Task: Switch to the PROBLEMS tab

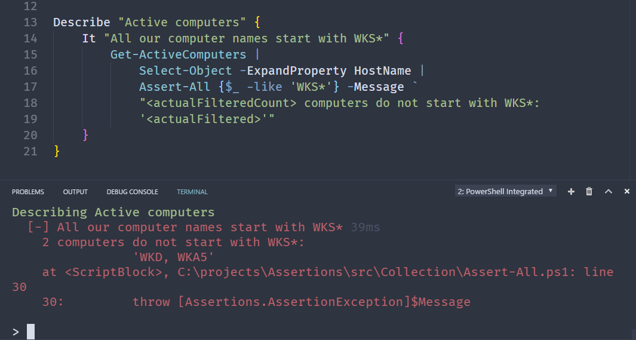Action: pos(28,192)
